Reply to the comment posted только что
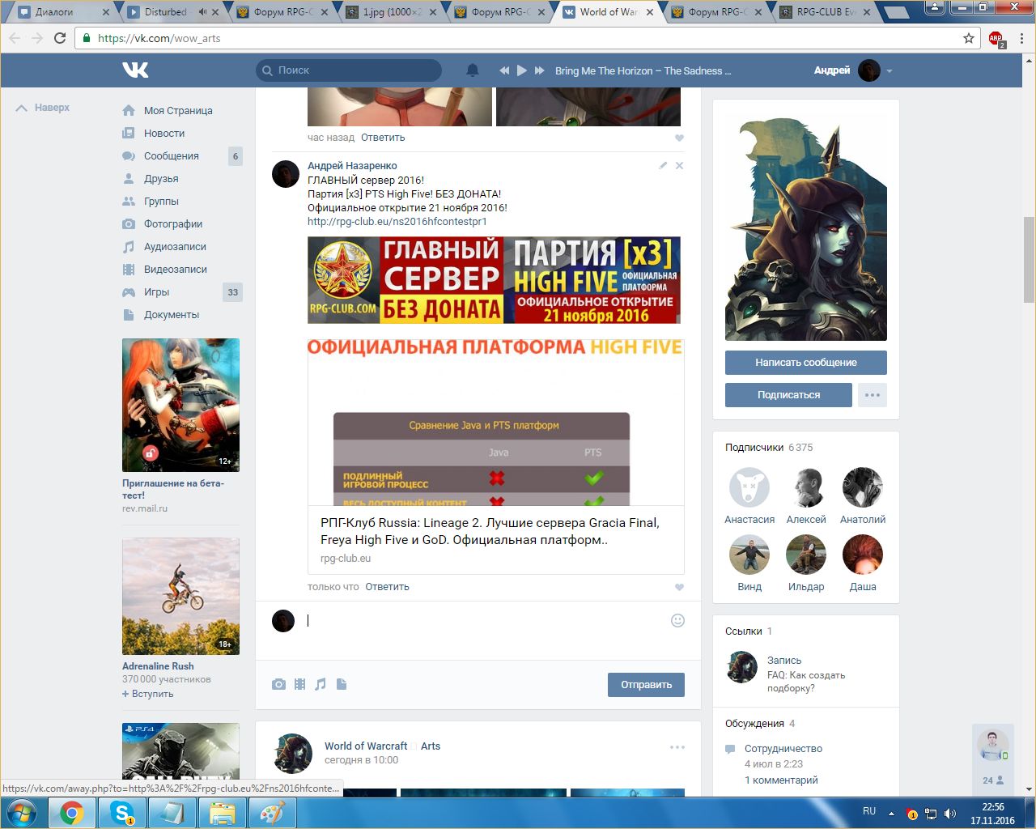 pyautogui.click(x=387, y=587)
